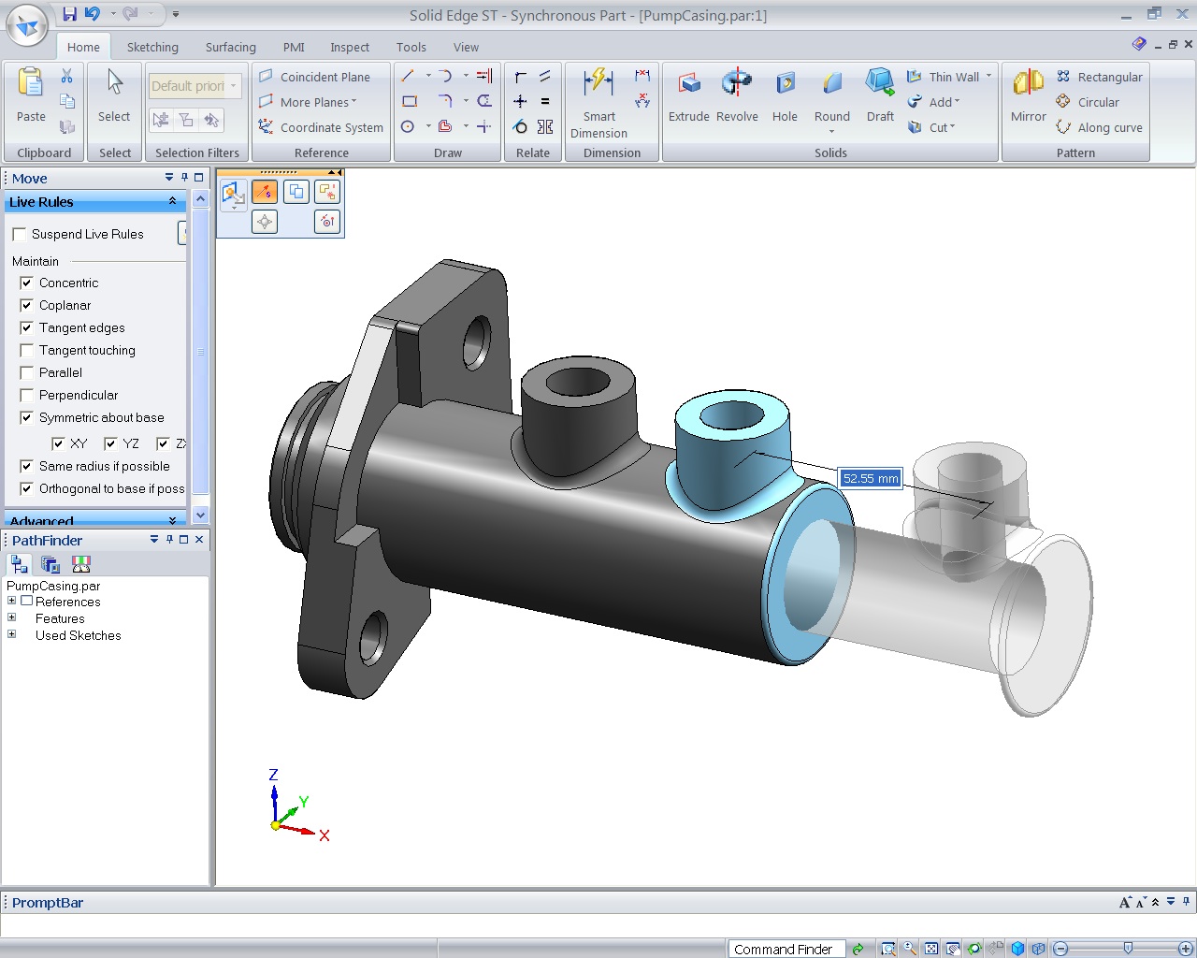Open the Round dropdown arrow

click(x=831, y=131)
